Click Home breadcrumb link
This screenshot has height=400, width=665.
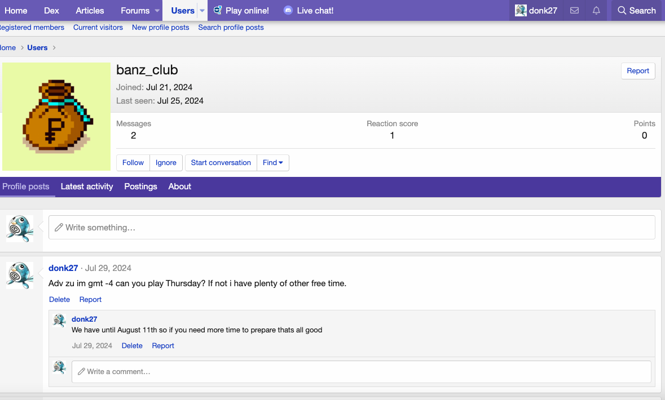(x=8, y=47)
